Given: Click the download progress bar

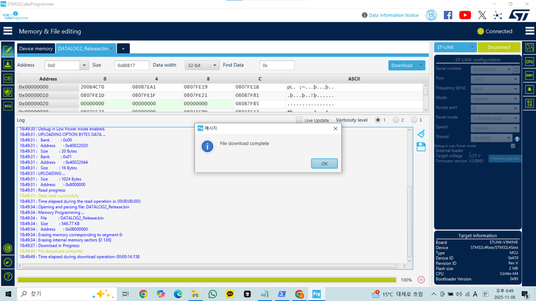Looking at the screenshot, I should click(x=207, y=280).
